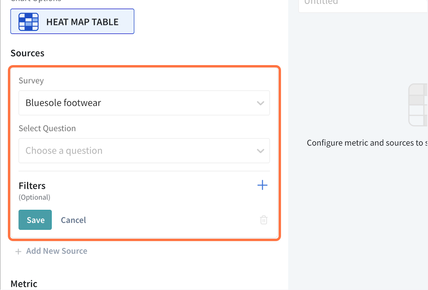Image resolution: width=428 pixels, height=290 pixels.
Task: Click the Add New Source link
Action: coord(57,251)
